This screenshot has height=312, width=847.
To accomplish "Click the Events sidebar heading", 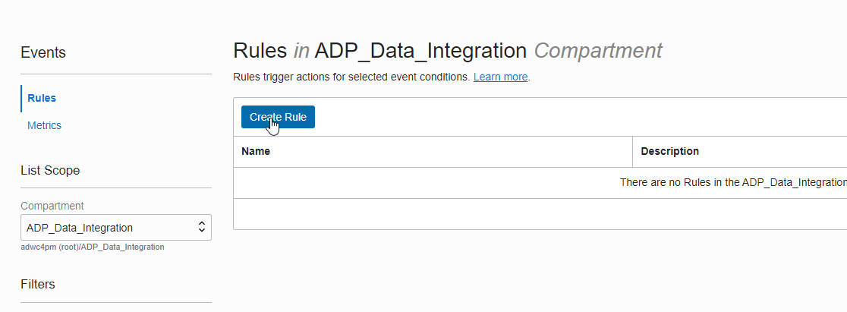I will 43,52.
